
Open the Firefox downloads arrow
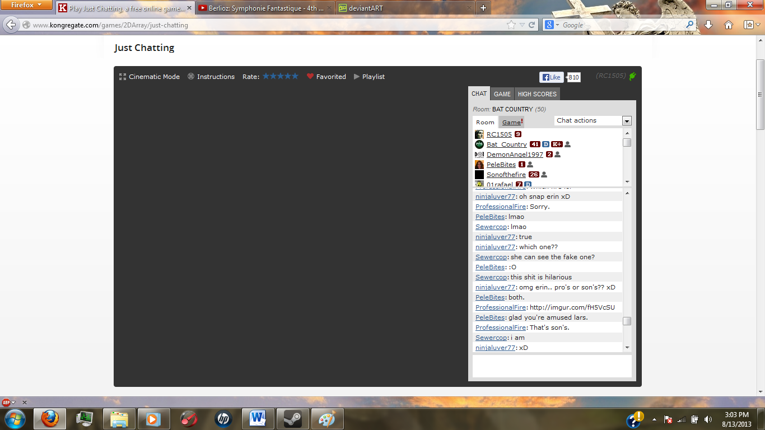coord(708,25)
